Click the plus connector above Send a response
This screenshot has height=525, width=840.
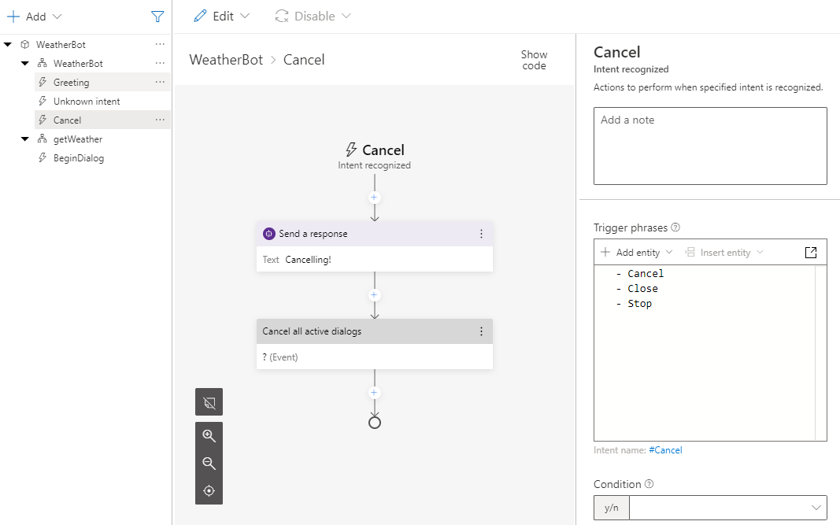pos(375,198)
